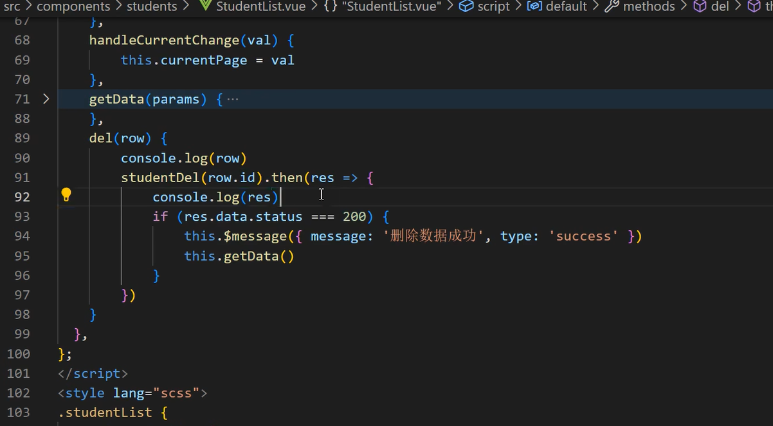
Task: Click the number 200 on line 93
Action: coord(354,216)
